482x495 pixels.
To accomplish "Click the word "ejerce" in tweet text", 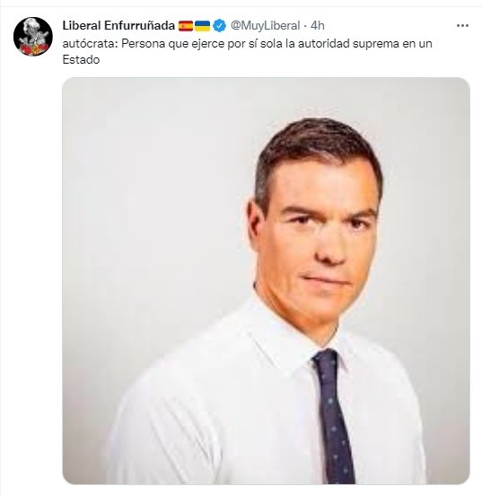I will [208, 44].
